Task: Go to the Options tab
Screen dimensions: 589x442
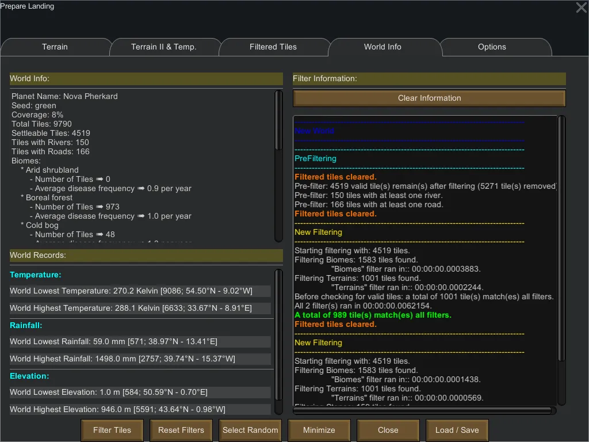Action: [492, 47]
